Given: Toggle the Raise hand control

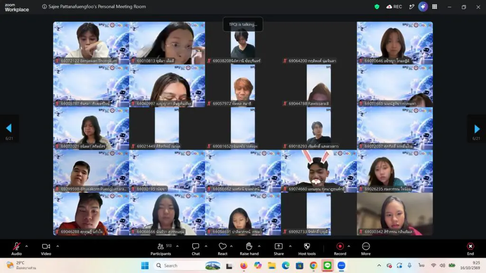Looking at the screenshot, I should coord(249,249).
